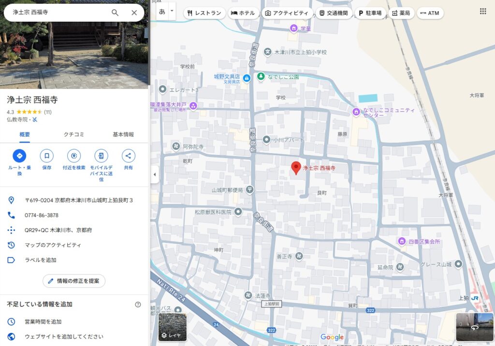Filter map by ホテル

(243, 13)
